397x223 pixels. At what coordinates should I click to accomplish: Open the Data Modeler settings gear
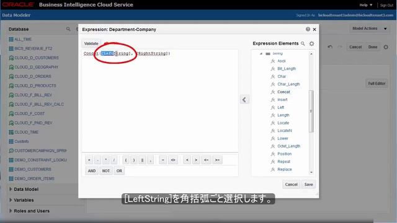click(386, 47)
